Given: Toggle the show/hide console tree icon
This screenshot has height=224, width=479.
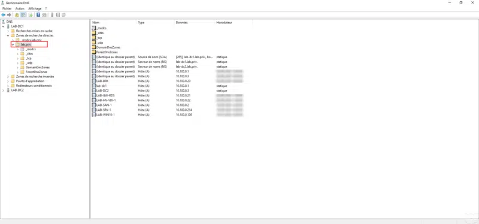Looking at the screenshot, I should click(23, 14).
